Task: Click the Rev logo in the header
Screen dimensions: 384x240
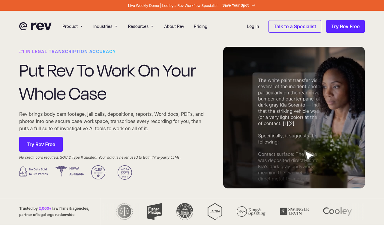Action: tap(35, 26)
